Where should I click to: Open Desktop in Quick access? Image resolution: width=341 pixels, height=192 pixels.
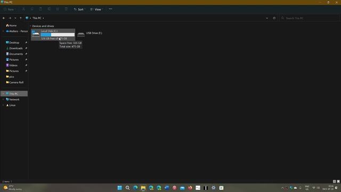pyautogui.click(x=14, y=43)
